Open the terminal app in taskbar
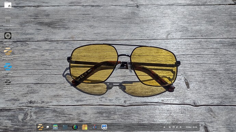Screen dimensions: 236x132 click(x=65, y=127)
